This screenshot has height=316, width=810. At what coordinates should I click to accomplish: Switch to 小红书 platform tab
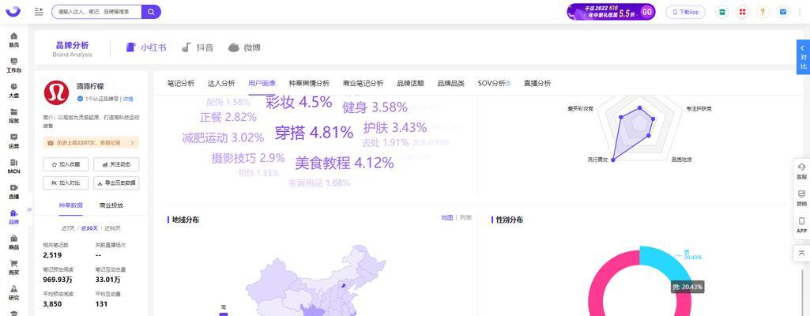[146, 47]
